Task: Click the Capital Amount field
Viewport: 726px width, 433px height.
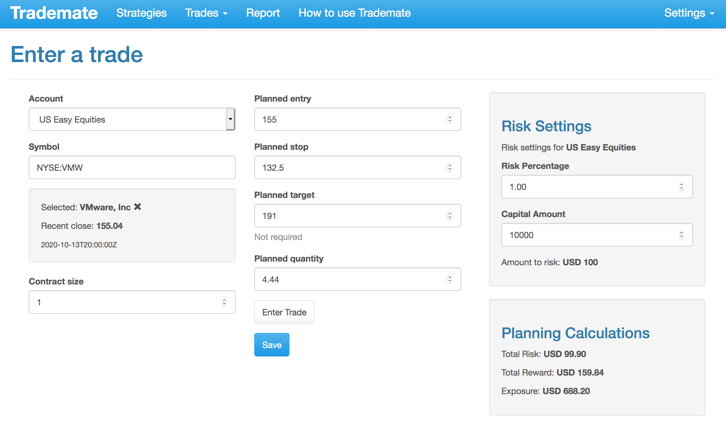Action: click(x=597, y=235)
